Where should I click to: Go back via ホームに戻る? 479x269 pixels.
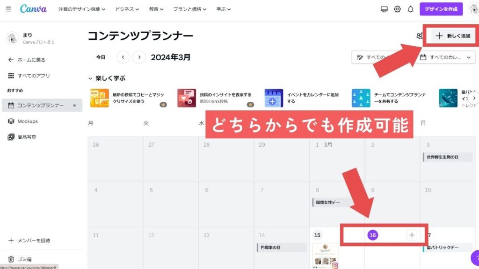click(x=27, y=60)
